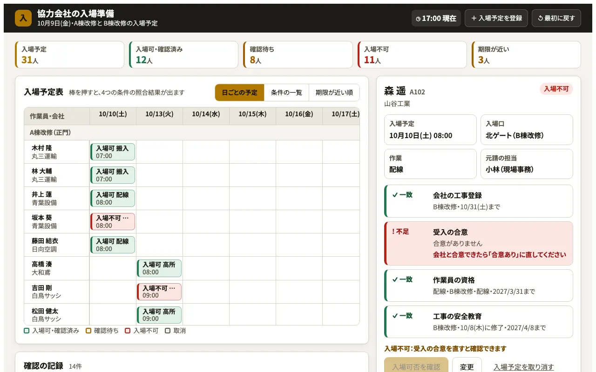Click the 入場口 北ゲート field
The height and width of the screenshot is (372, 596).
[x=527, y=130]
